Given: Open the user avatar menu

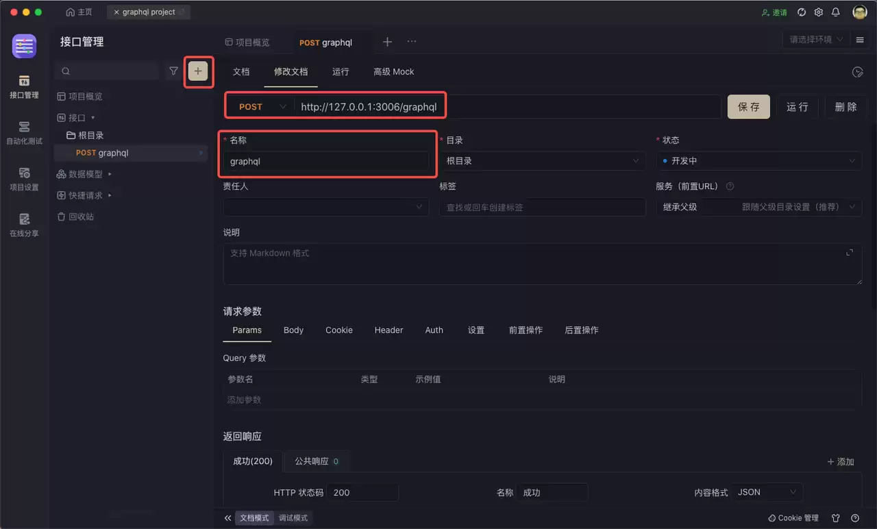Looking at the screenshot, I should (x=860, y=12).
